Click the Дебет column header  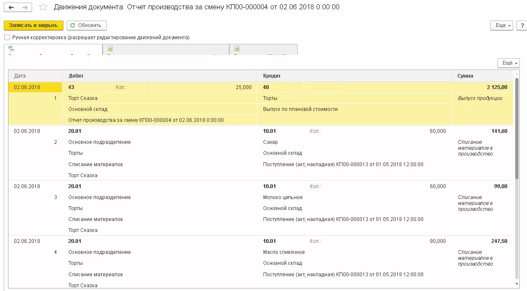[x=160, y=76]
